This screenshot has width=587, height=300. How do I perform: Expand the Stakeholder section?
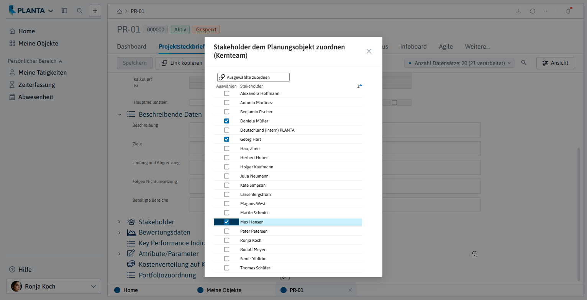point(120,222)
